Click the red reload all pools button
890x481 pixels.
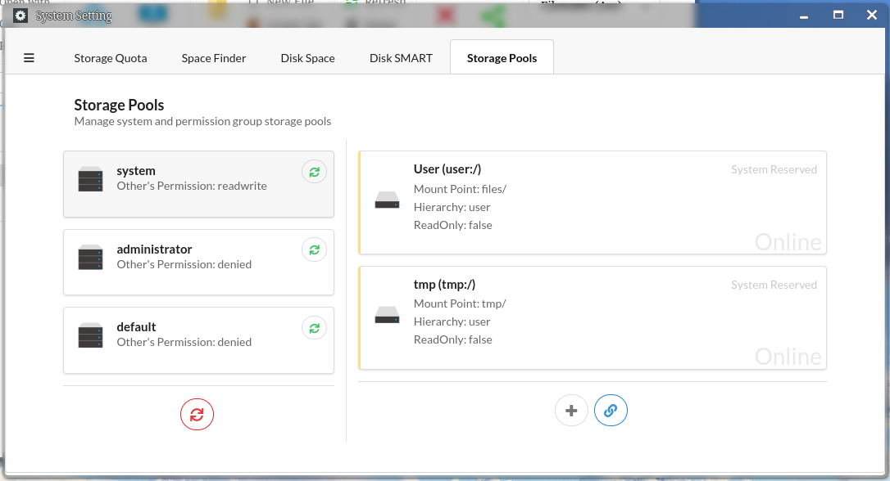tap(197, 415)
